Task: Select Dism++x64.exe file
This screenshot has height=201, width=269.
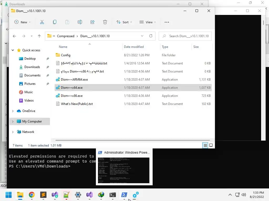Action: click(133, 87)
